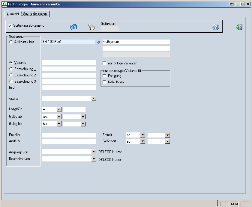Image resolution: width=252 pixels, height=207 pixels.
Task: Click the printer icon in title bar
Action: (x=232, y=4)
